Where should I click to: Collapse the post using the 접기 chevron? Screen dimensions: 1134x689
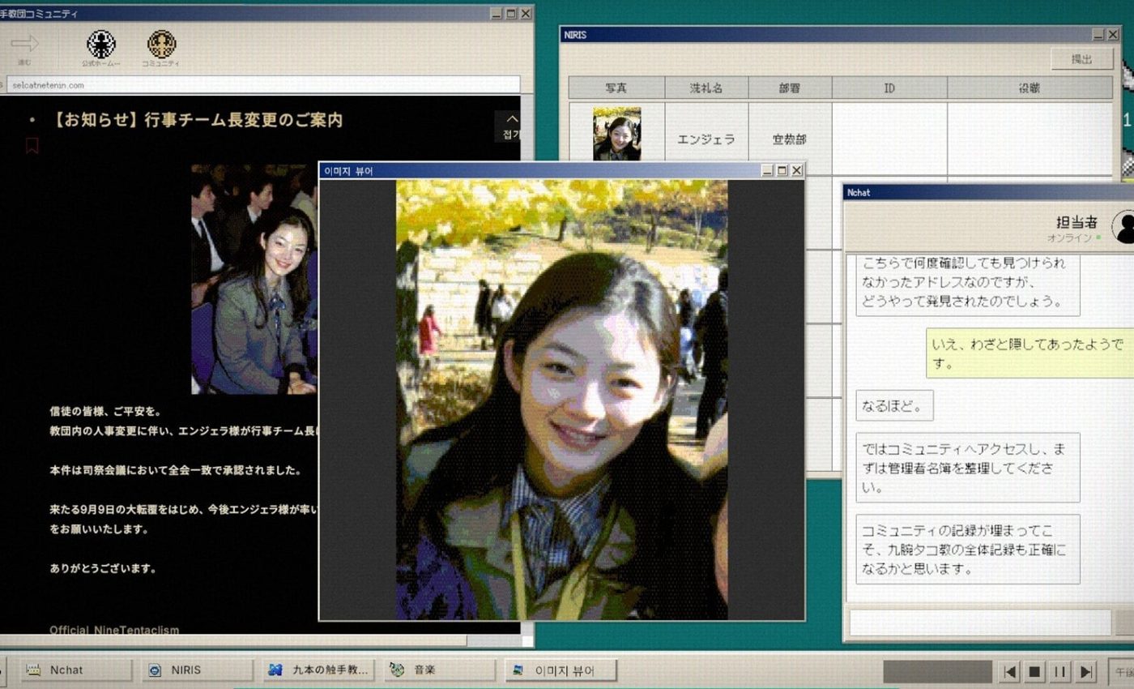[511, 126]
